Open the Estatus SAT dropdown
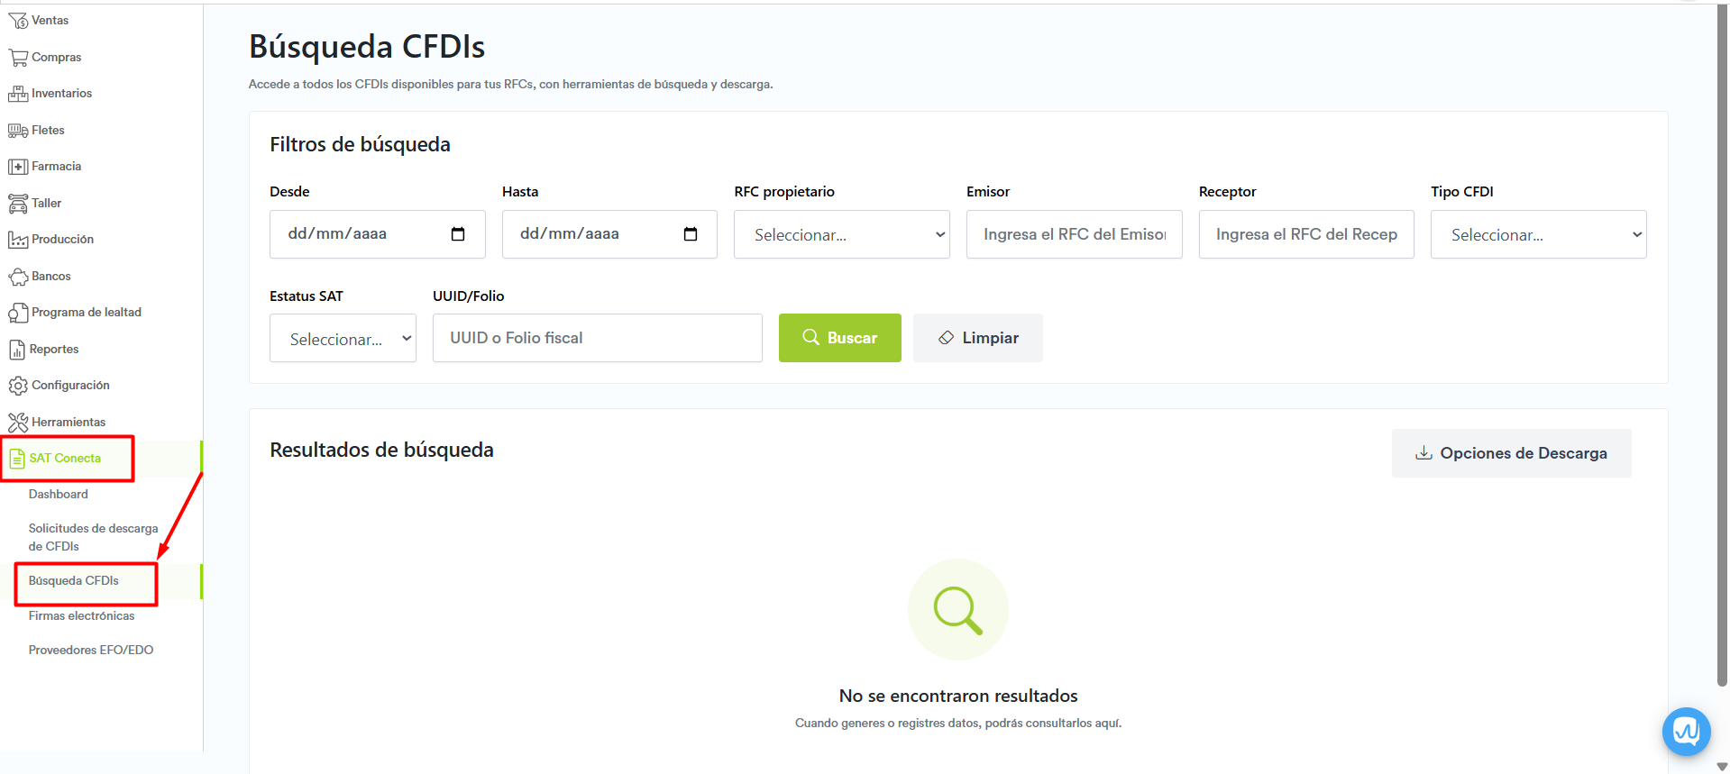 [x=343, y=339]
